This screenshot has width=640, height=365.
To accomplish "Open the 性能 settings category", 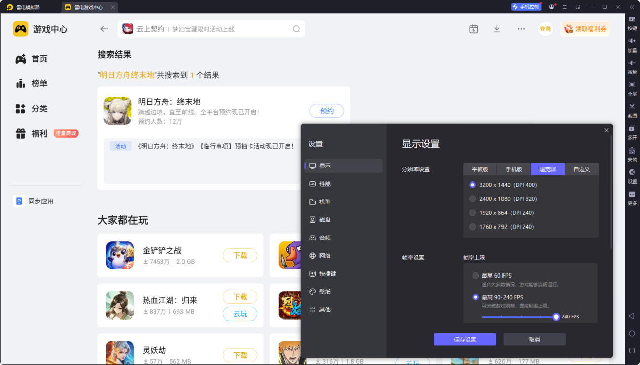I will pos(325,184).
